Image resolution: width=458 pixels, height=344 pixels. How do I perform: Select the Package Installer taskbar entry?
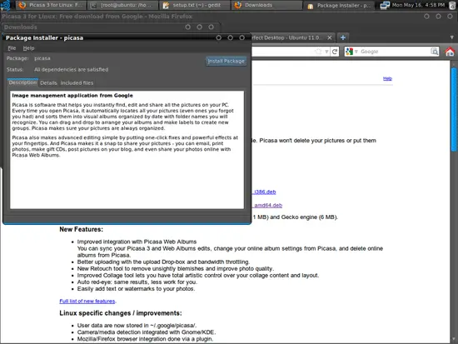(x=339, y=6)
